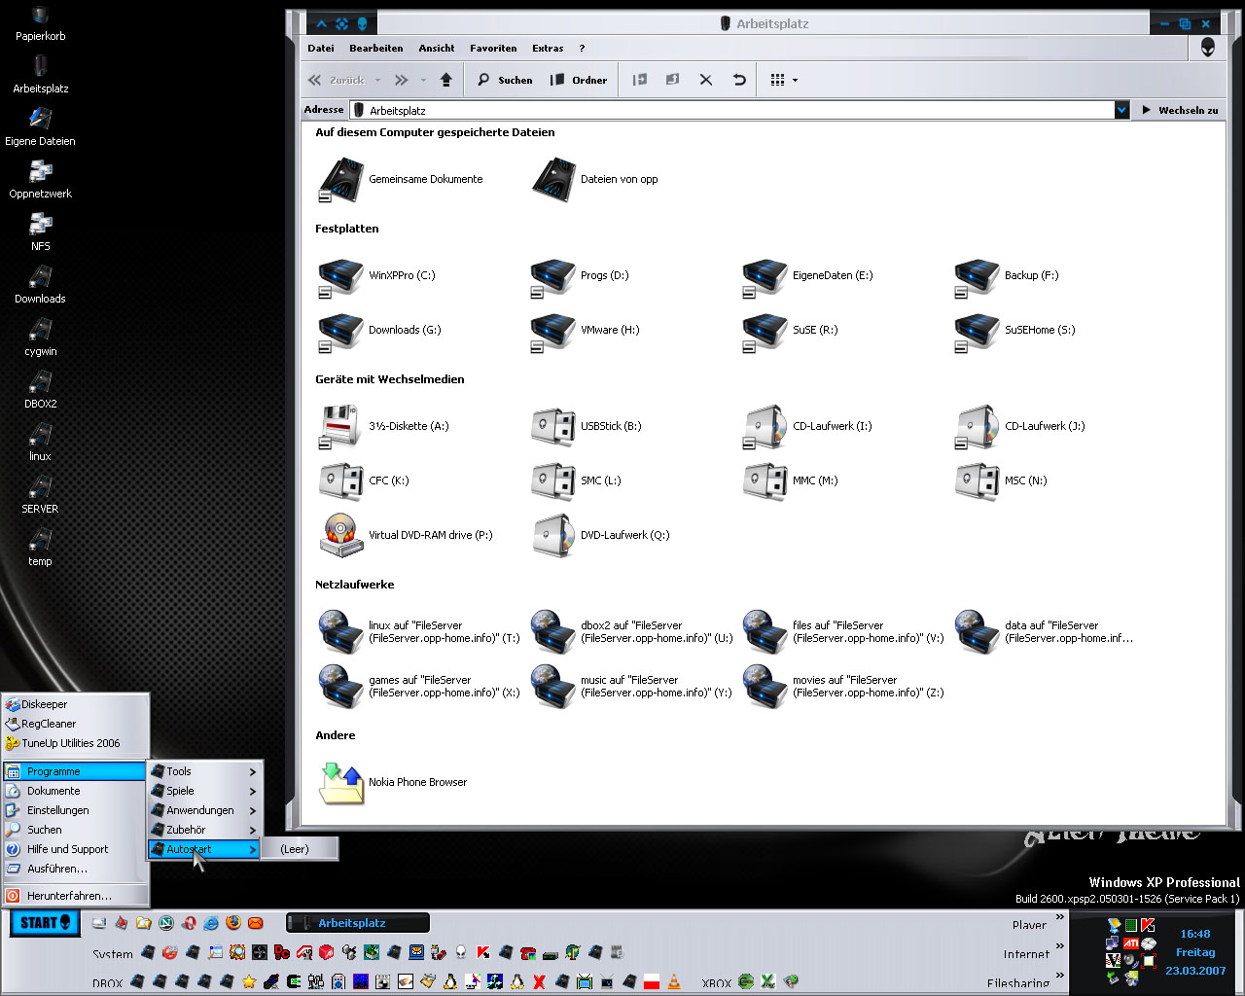Open the Virtual DVD-RAM drive (P:)
Image resolution: width=1245 pixels, height=996 pixels.
point(341,535)
